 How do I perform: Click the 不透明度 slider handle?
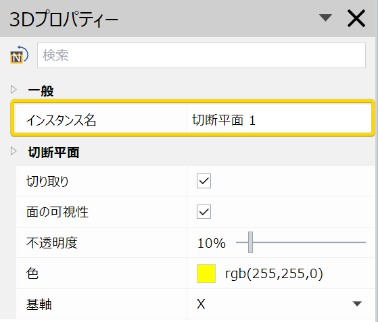(x=250, y=242)
